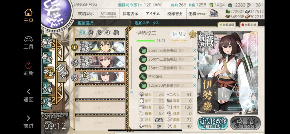Open the 任務 (クエスト) menu

point(197,14)
